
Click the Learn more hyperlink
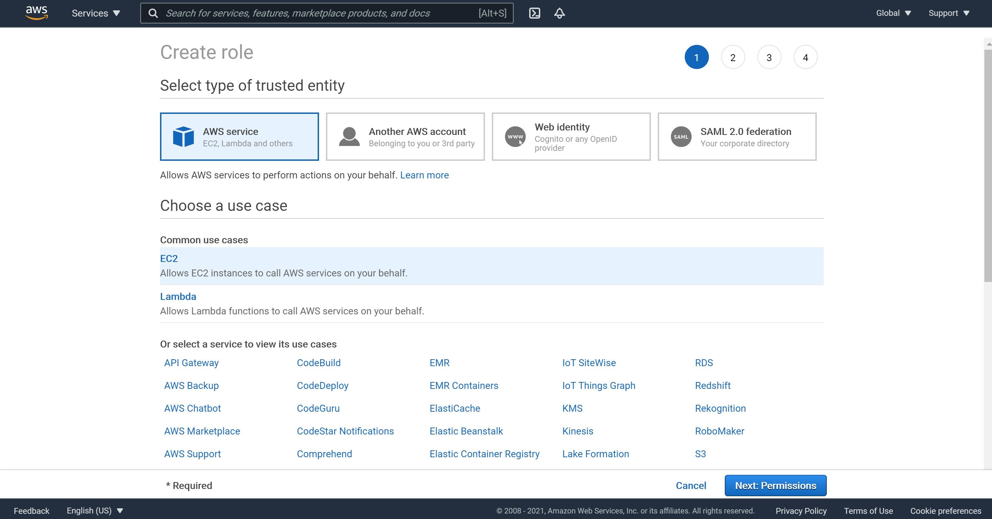click(424, 175)
